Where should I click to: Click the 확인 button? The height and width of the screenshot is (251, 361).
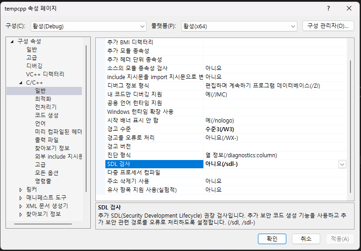pos(272,239)
